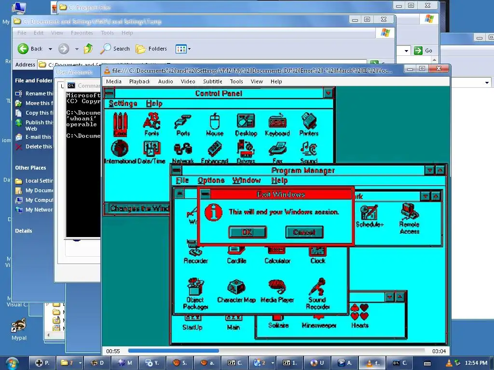
Task: Click the International globe icon in Control Panel
Action: pos(120,152)
